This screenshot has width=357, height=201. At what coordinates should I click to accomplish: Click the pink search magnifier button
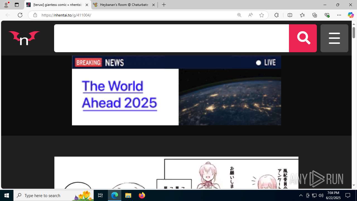click(303, 38)
